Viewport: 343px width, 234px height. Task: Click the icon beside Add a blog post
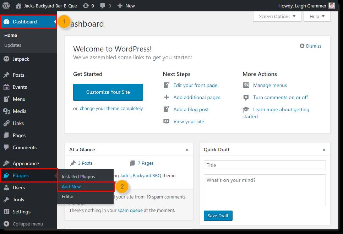[167, 109]
